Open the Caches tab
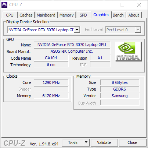Image resolution: width=148 pixels, height=148 pixels. 26,15
